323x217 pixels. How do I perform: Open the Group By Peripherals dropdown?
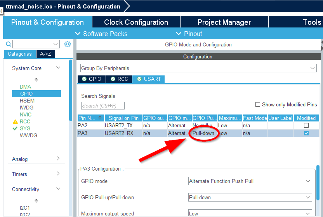198,68
